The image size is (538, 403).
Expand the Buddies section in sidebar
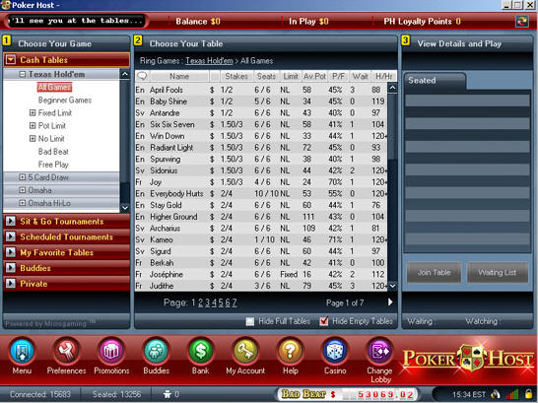click(x=11, y=268)
